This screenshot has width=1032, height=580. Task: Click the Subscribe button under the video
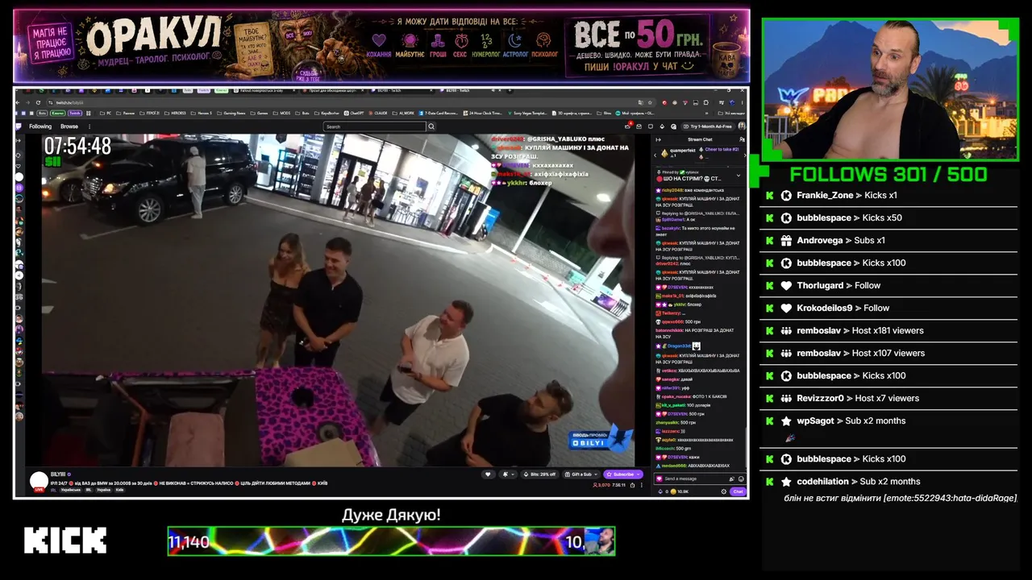click(623, 474)
